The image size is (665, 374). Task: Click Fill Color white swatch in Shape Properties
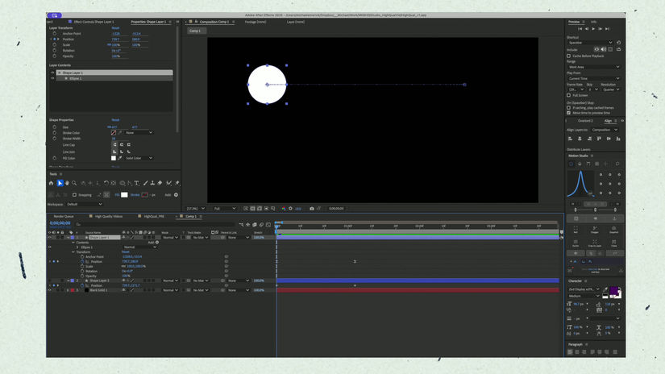pyautogui.click(x=113, y=158)
